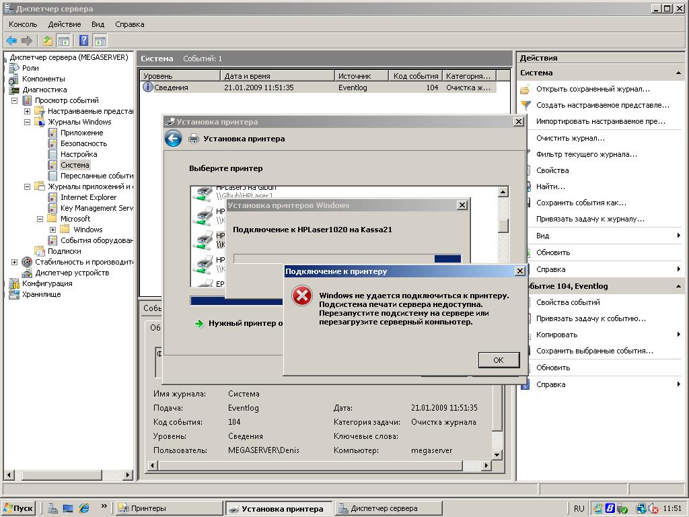This screenshot has width=689, height=517.
Task: Collapse the Событие 104, Eventlog actions section
Action: pos(678,286)
